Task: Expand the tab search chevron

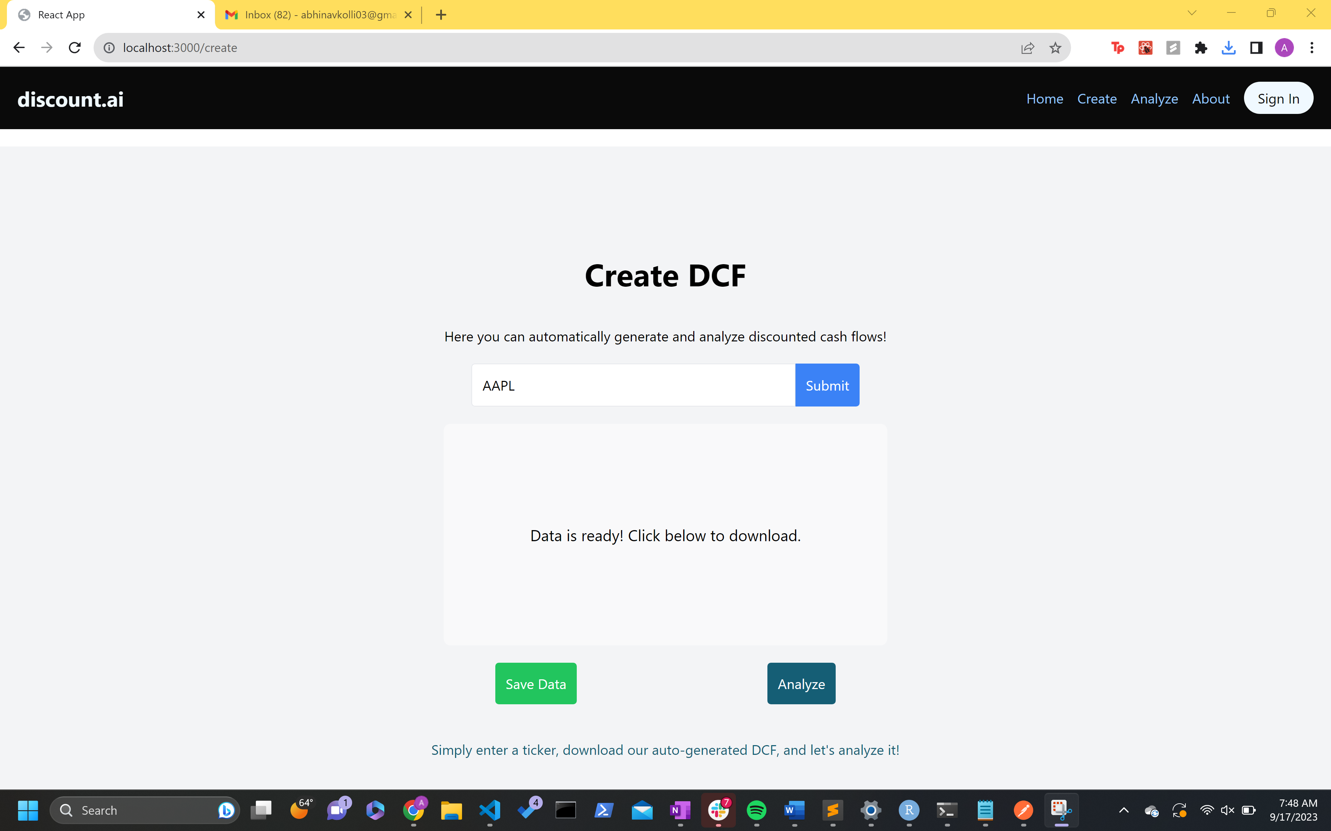Action: coord(1192,13)
